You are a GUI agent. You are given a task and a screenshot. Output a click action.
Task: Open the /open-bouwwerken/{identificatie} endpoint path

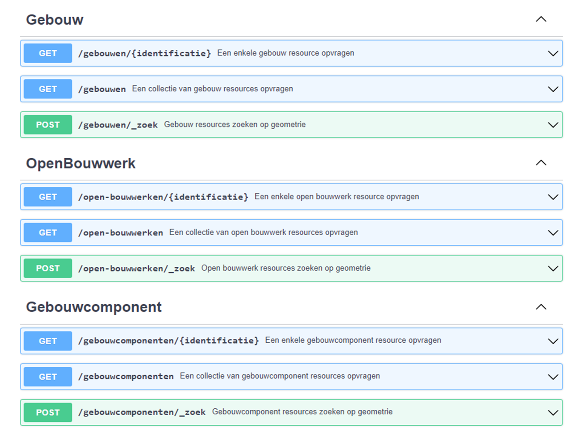pos(164,197)
